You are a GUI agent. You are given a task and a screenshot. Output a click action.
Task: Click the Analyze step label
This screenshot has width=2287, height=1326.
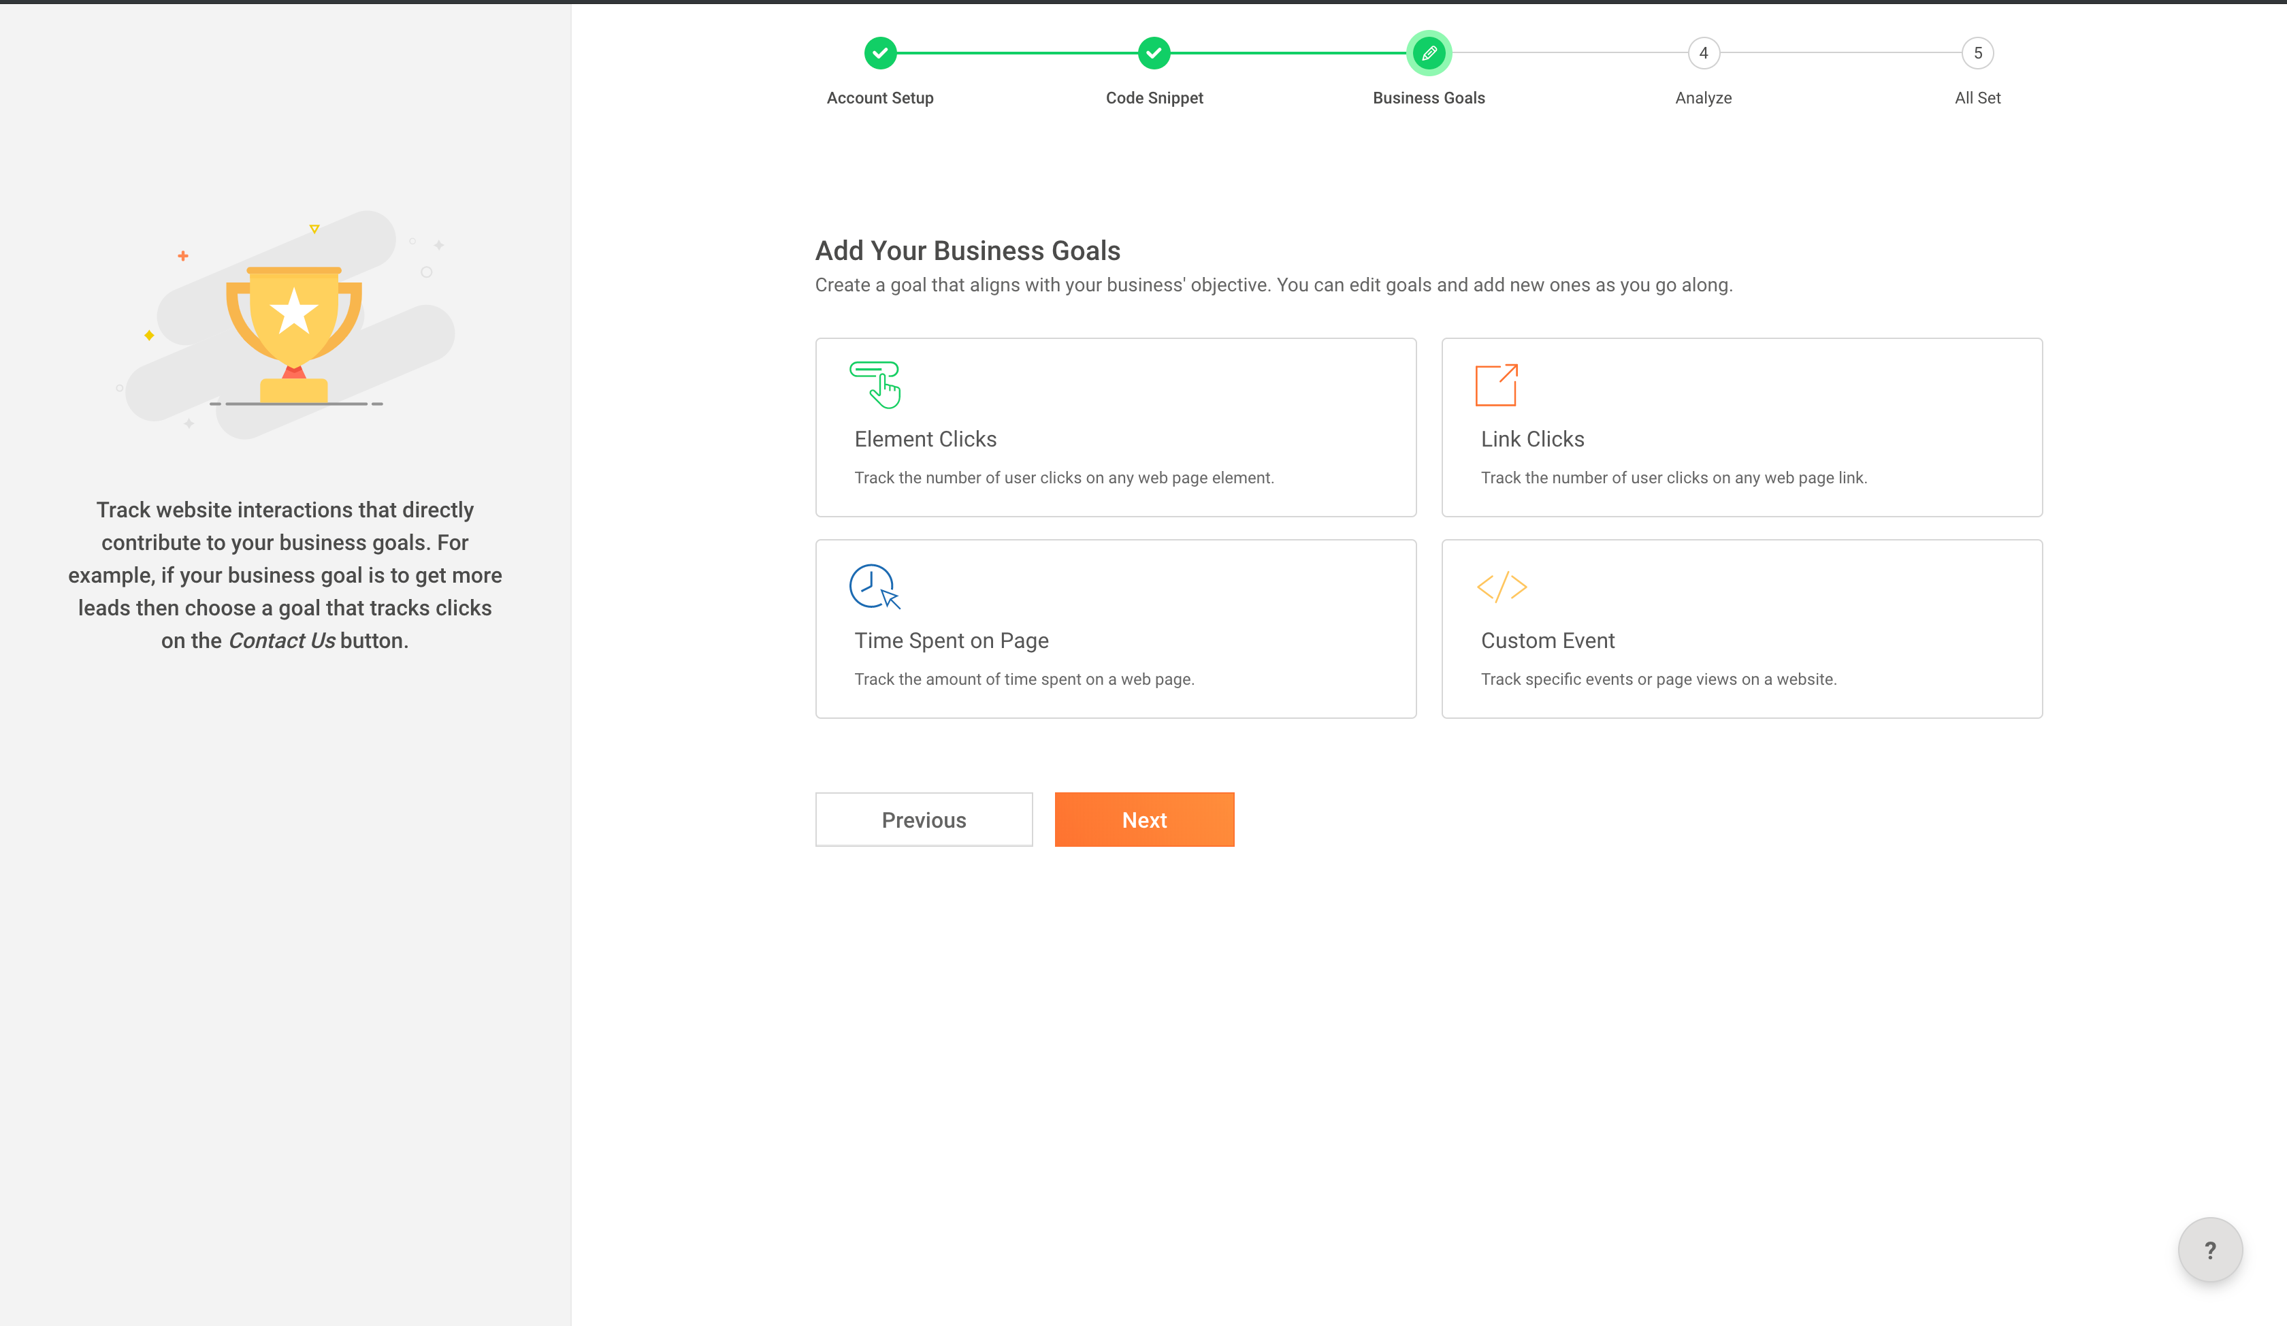click(1702, 98)
